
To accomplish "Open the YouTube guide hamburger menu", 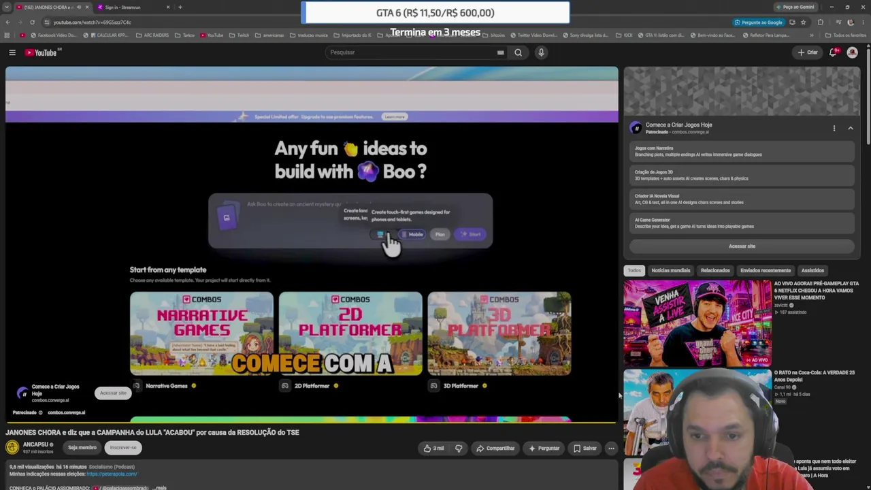I will [12, 52].
